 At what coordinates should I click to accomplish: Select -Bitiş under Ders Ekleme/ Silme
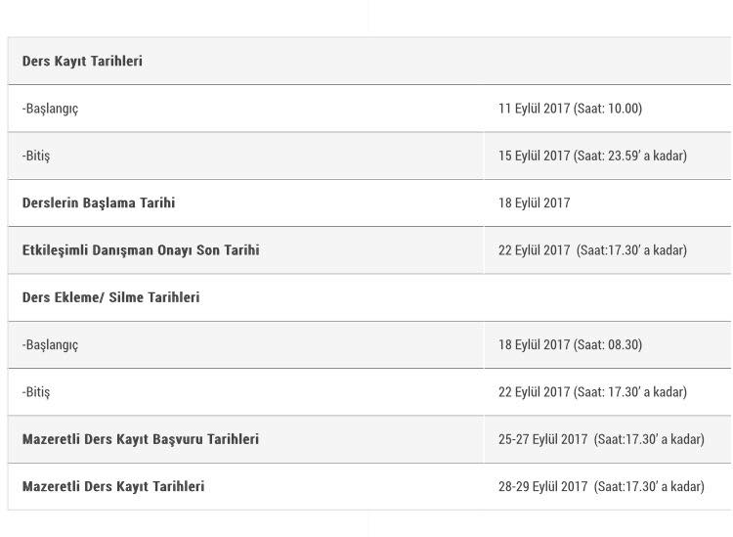[36, 392]
